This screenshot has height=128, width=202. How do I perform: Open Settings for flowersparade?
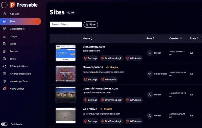coord(90,80)
